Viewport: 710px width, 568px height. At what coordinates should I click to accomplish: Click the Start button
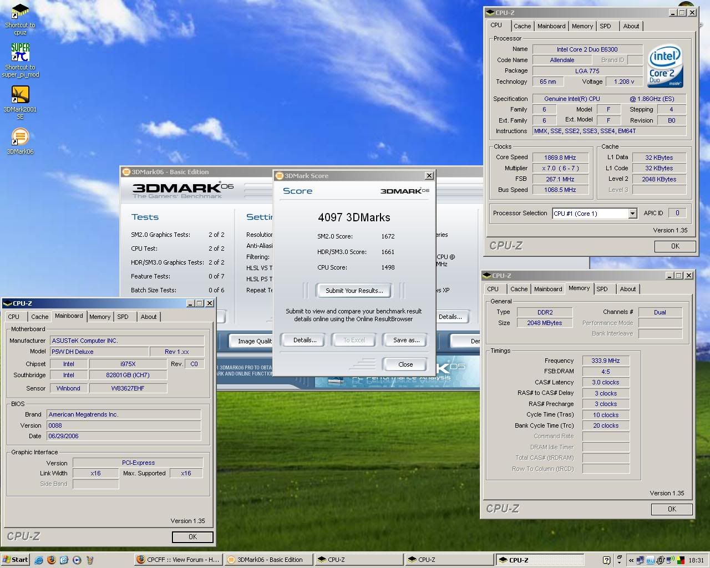[16, 560]
